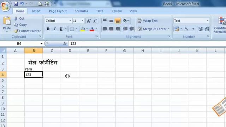Image resolution: width=226 pixels, height=127 pixels.
Task: Open the Calibri font name dropdown
Action: click(x=70, y=21)
